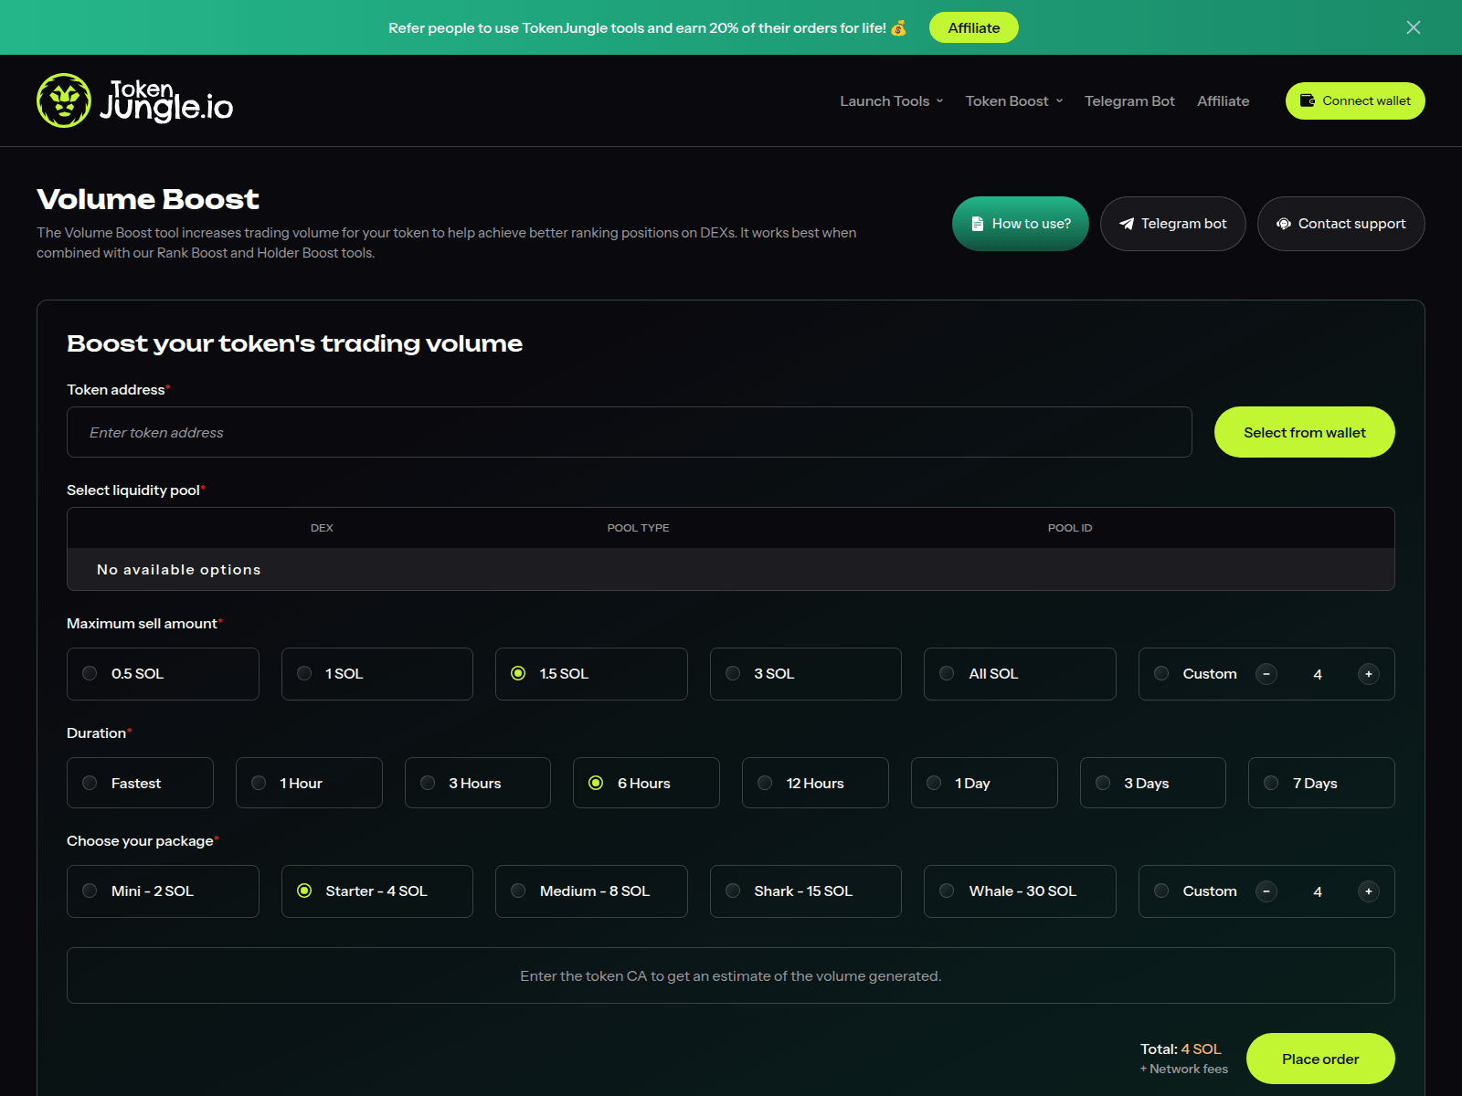Screen dimensions: 1462x1096
Task: Click the POOL TYPE column header
Action: pyautogui.click(x=638, y=528)
